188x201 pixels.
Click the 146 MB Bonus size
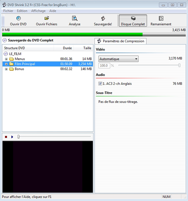tap(86, 69)
